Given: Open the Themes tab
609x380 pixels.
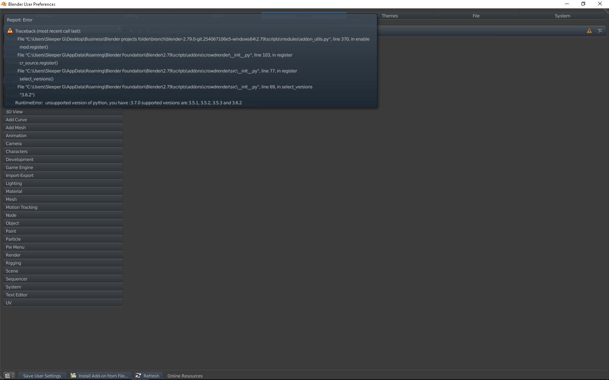Looking at the screenshot, I should click(390, 16).
